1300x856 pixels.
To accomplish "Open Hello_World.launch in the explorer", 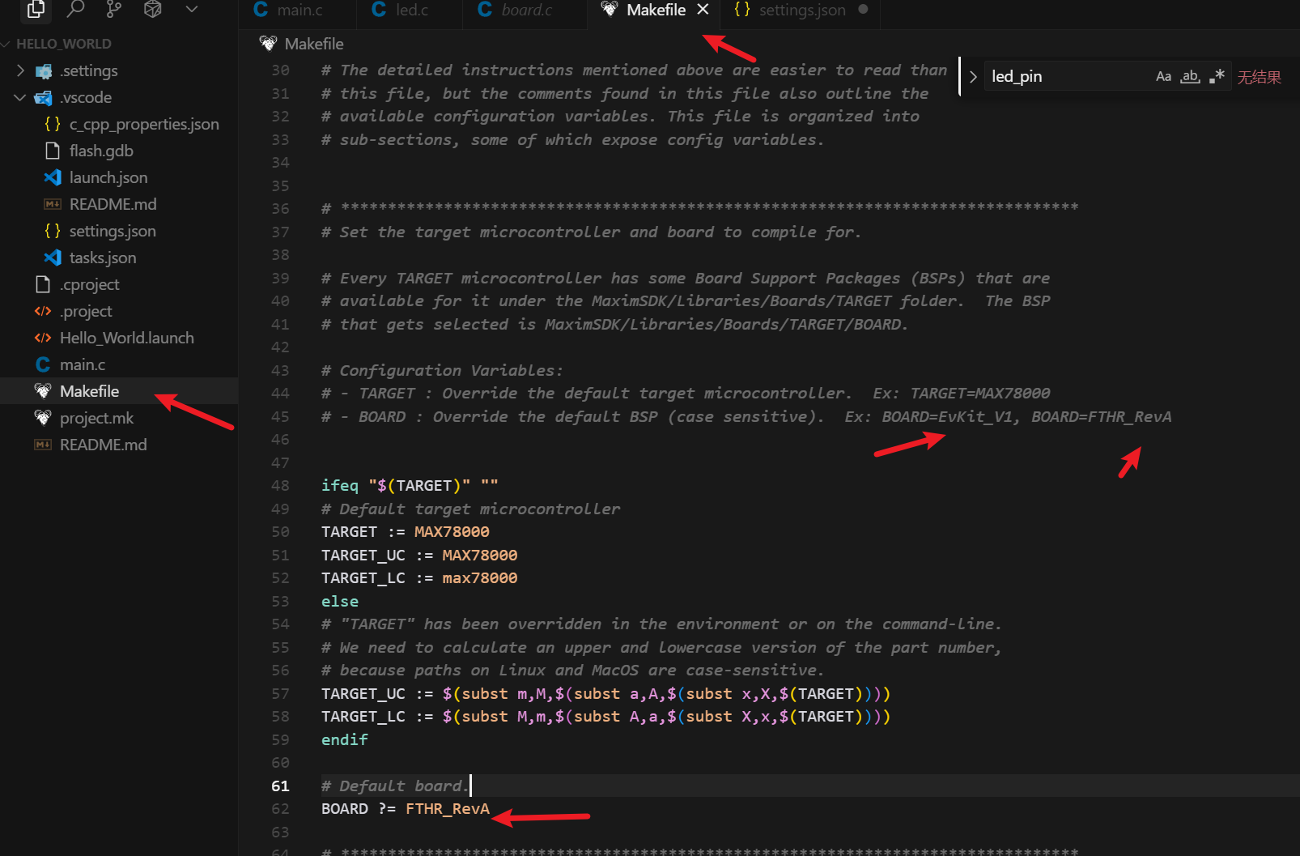I will pos(126,338).
